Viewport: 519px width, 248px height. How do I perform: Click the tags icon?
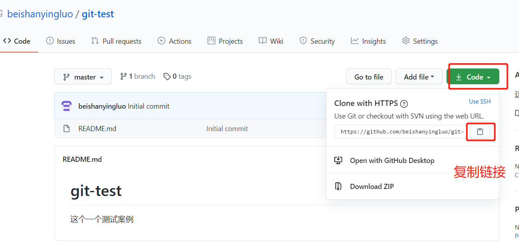[167, 76]
